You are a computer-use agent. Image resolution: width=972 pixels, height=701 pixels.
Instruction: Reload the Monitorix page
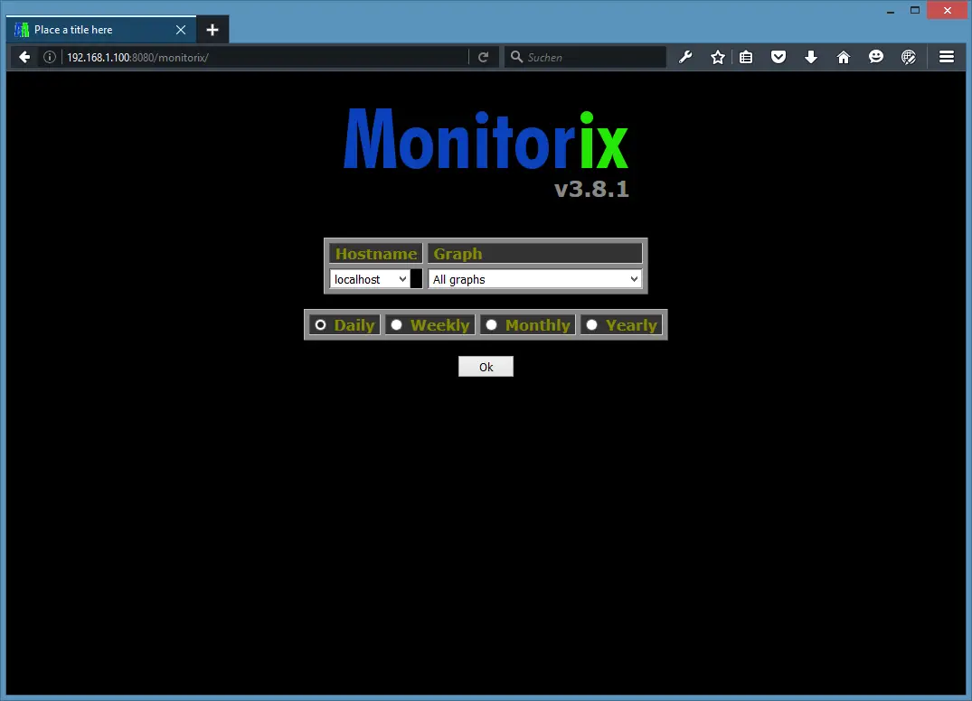click(484, 57)
